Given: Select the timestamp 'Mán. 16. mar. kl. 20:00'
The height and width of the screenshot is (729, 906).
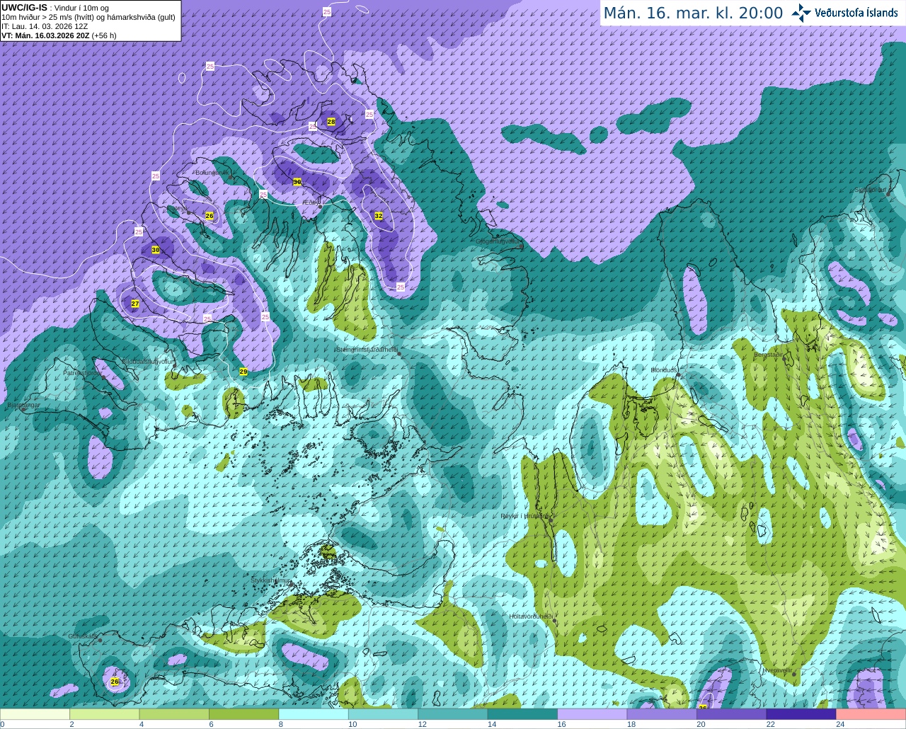Looking at the screenshot, I should 693,13.
